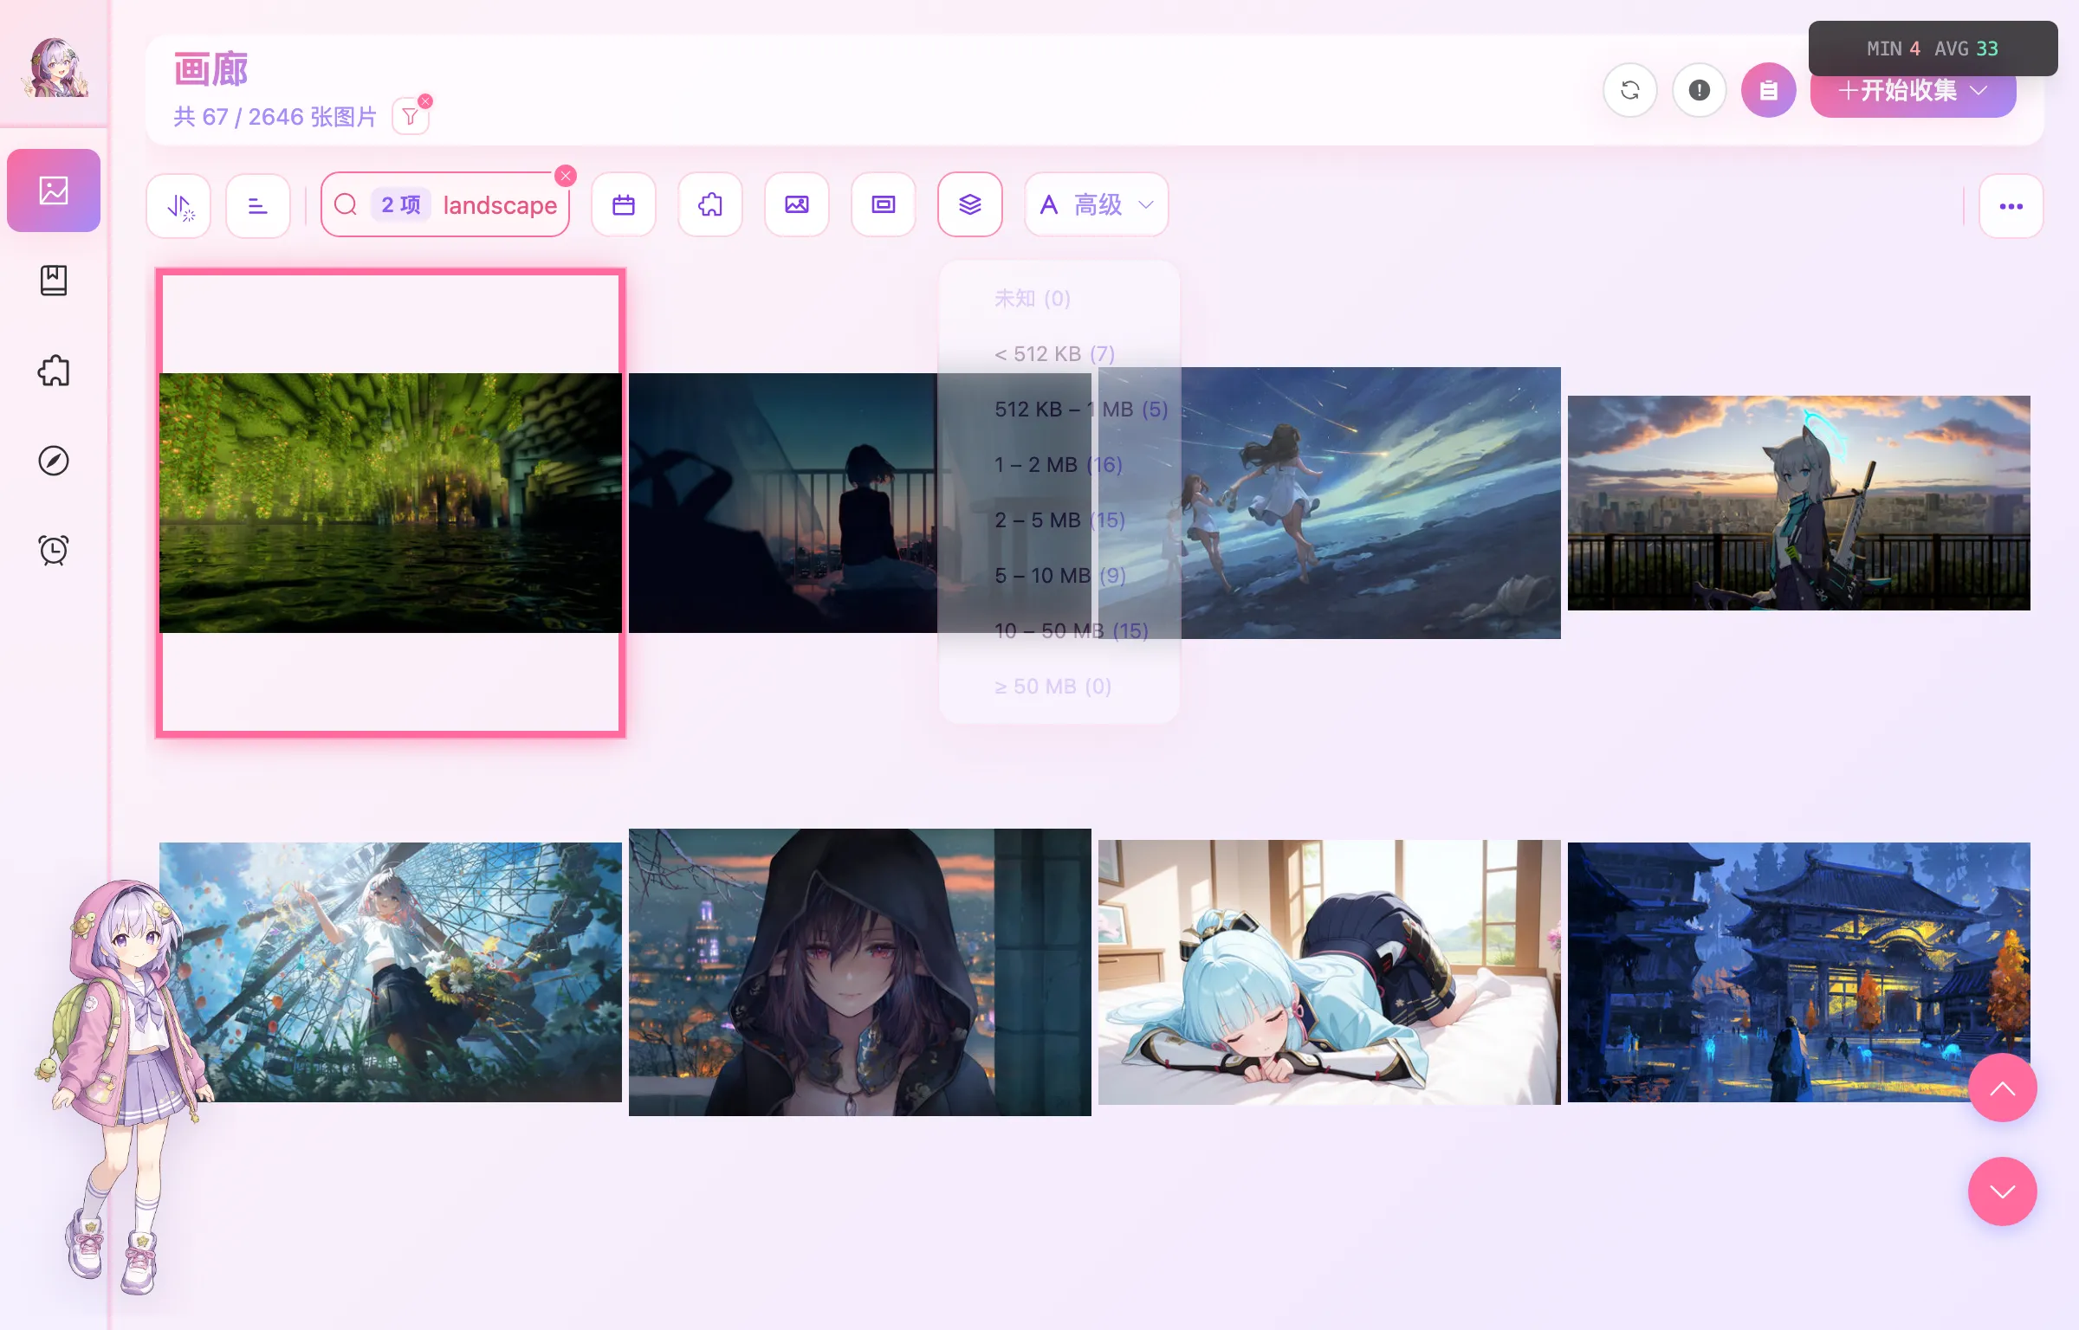Jump to bottom with pink down arrow
2079x1330 pixels.
(x=2003, y=1191)
